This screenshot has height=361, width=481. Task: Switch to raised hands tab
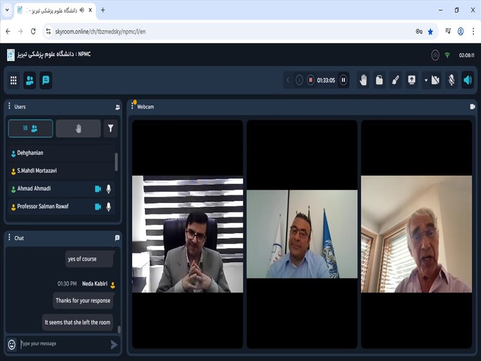[x=78, y=128]
